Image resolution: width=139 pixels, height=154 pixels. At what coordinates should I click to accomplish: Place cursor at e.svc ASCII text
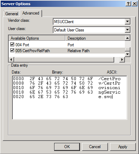[105, 97]
